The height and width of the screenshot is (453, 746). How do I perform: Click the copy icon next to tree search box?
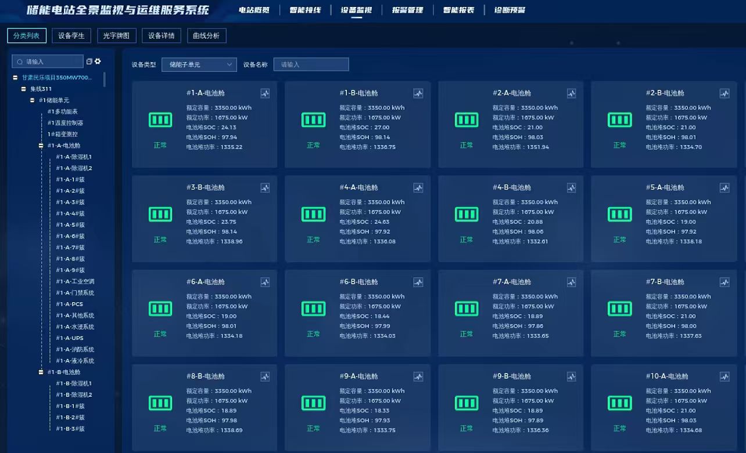point(89,61)
